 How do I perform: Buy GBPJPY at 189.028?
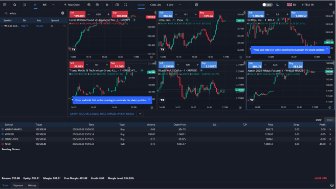(120, 14)
